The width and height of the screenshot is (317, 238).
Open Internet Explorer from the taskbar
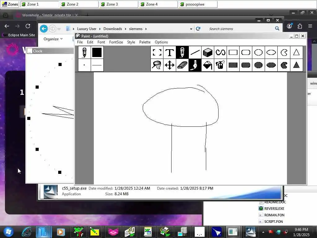point(27,232)
